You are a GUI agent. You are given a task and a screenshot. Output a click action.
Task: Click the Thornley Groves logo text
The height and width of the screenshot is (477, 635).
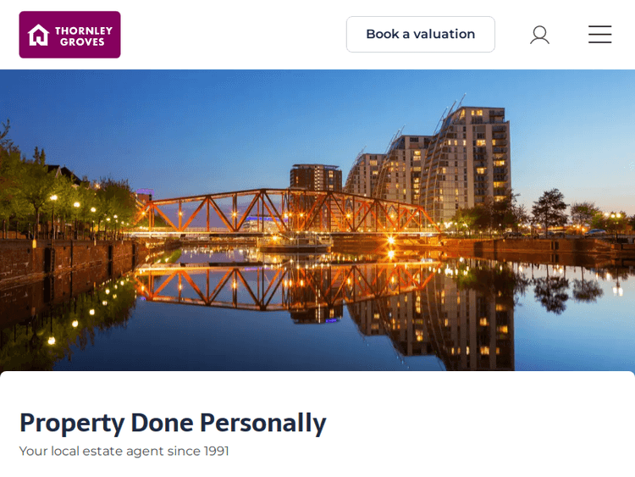(x=83, y=35)
